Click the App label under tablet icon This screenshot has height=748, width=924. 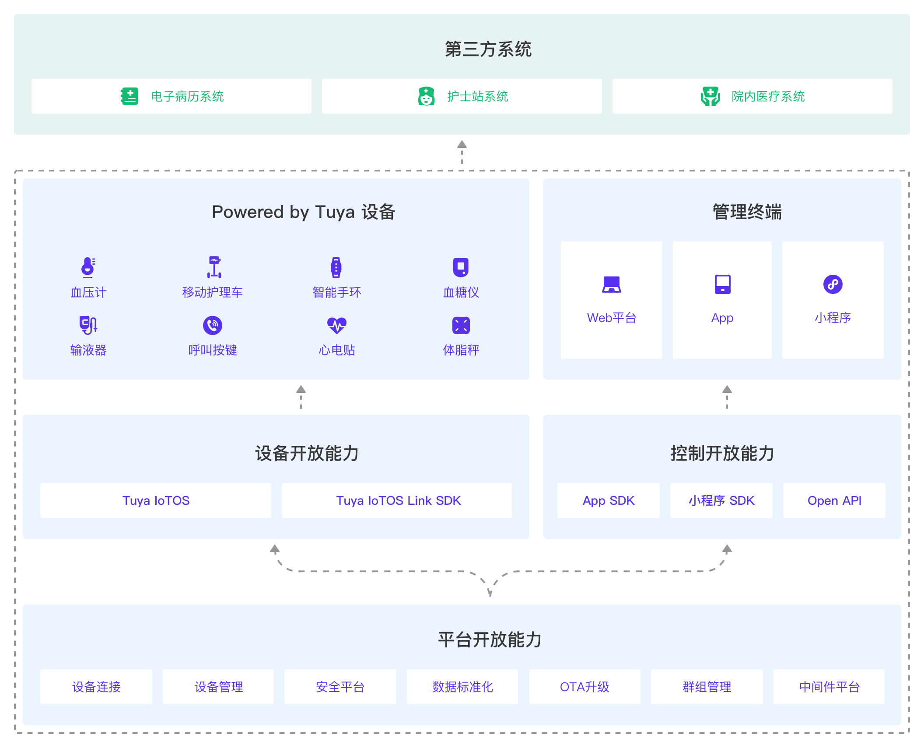pos(722,318)
